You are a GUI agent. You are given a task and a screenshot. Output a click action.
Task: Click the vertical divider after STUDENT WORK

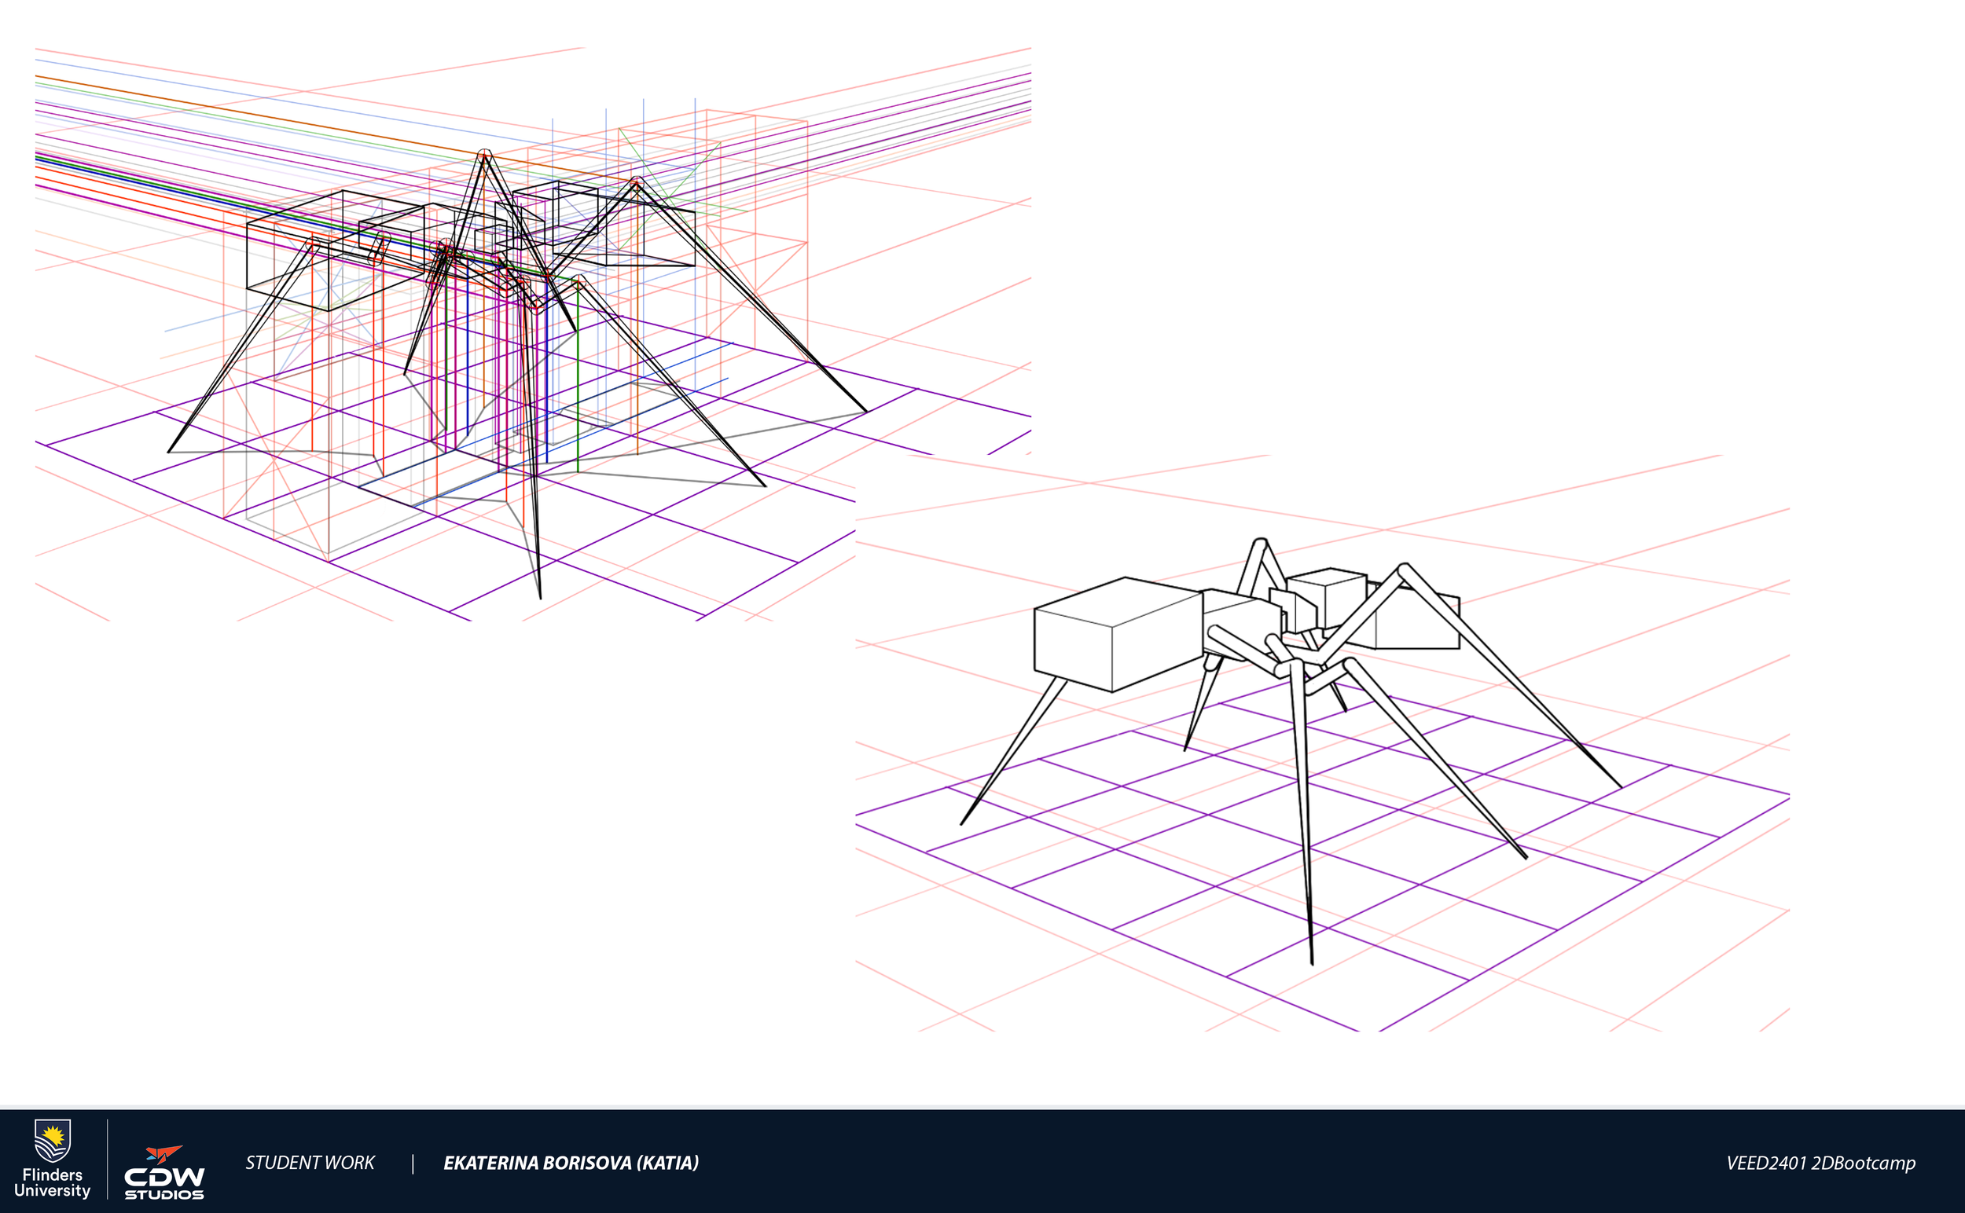point(413,1164)
